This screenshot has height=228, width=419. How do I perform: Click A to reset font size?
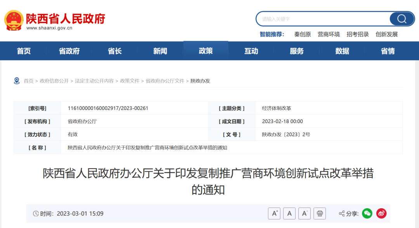[x=290, y=213]
